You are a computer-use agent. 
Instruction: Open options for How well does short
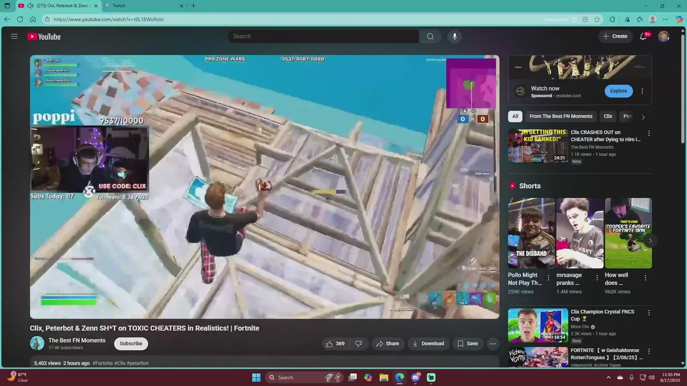[x=645, y=278]
